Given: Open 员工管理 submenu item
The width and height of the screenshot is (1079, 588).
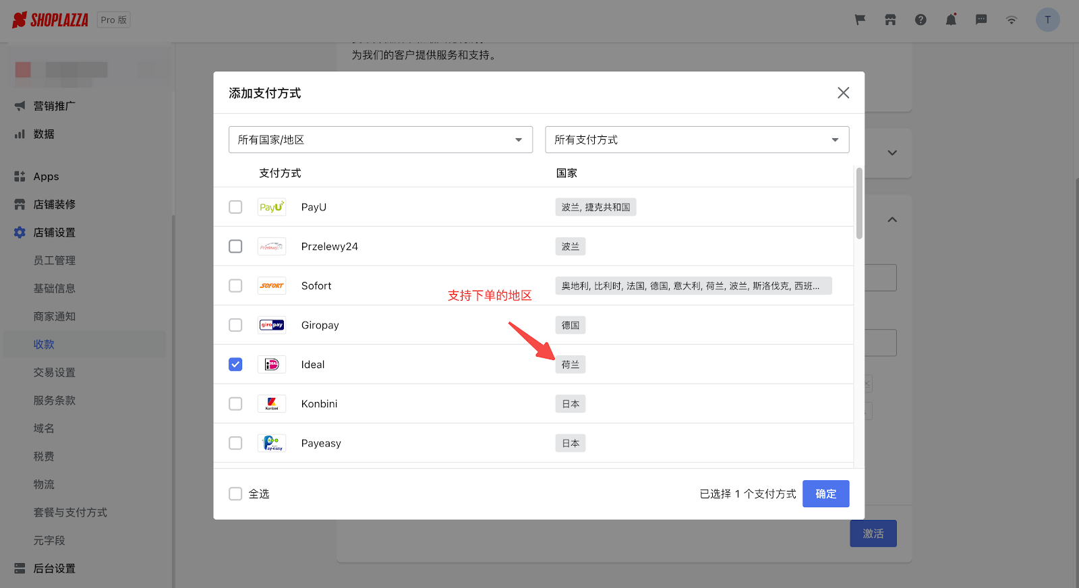Looking at the screenshot, I should 55,260.
